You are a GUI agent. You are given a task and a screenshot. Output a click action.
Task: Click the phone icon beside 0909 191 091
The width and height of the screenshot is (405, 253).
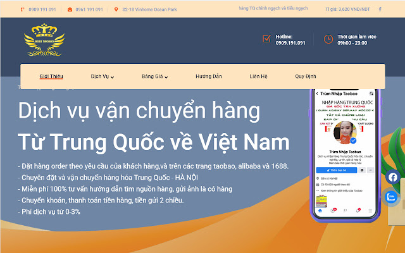23,9
